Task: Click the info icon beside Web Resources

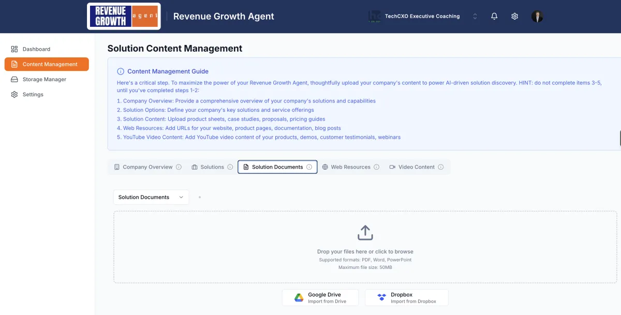Action: click(377, 167)
